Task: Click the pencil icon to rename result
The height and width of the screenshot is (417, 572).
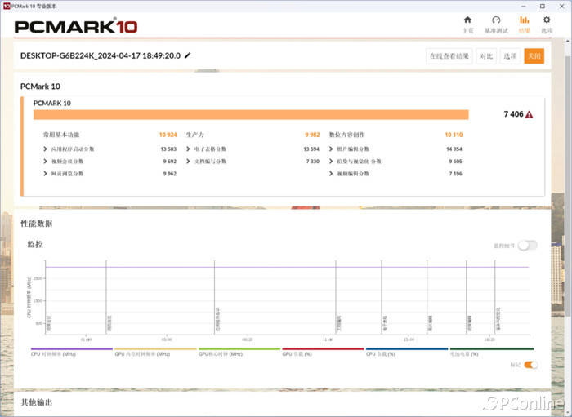Action: pyautogui.click(x=188, y=55)
